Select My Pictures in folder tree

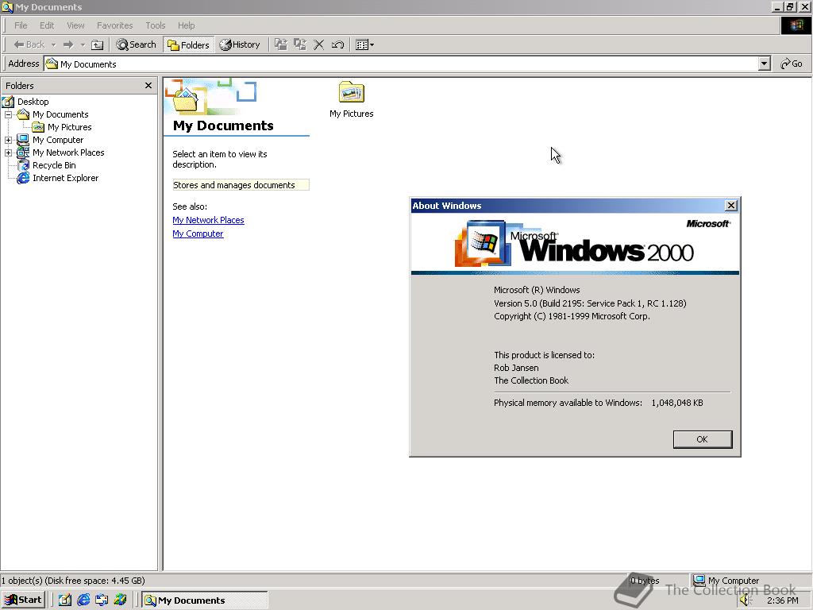(70, 127)
